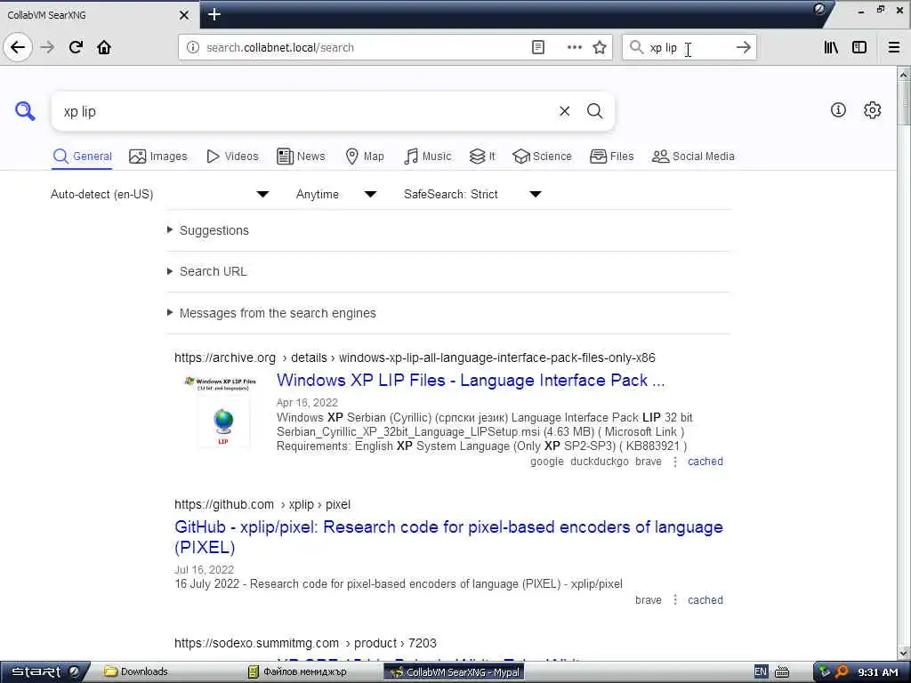Clear the xp lip search query
911x683 pixels.
tap(564, 111)
